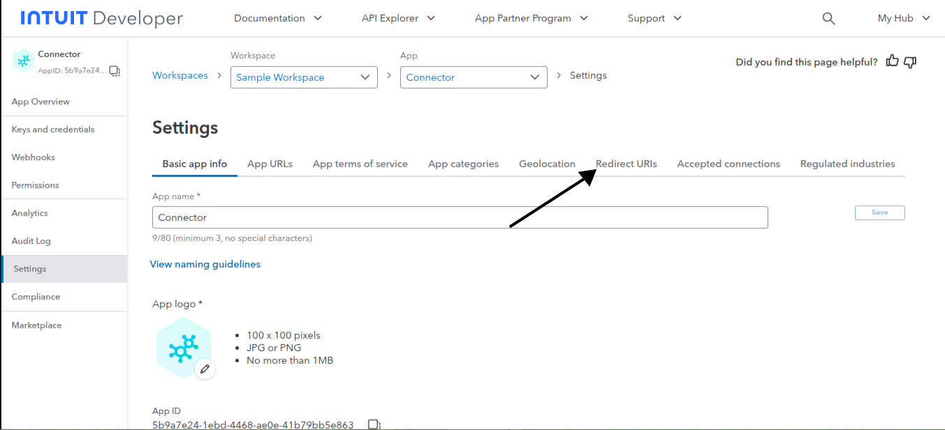Open Keys and credentials in sidebar
Viewport: 945px width, 430px height.
point(53,130)
